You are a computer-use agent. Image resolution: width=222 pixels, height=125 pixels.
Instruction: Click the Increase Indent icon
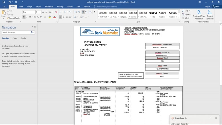(x=79, y=12)
